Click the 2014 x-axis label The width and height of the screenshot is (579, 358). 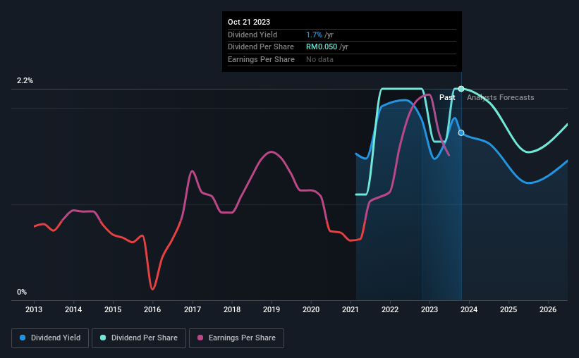point(73,309)
